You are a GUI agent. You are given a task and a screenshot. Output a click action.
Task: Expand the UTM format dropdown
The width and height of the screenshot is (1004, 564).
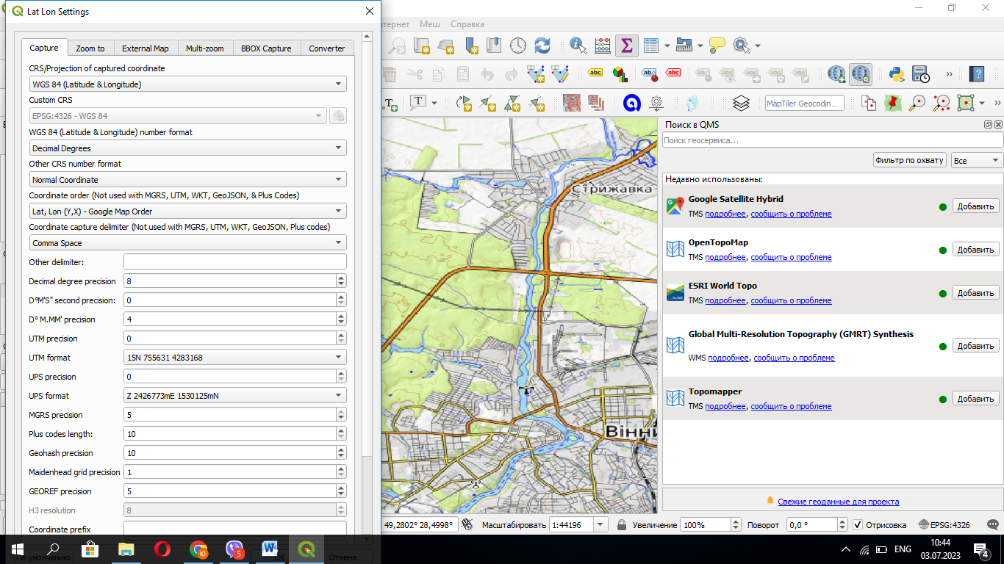point(235,358)
